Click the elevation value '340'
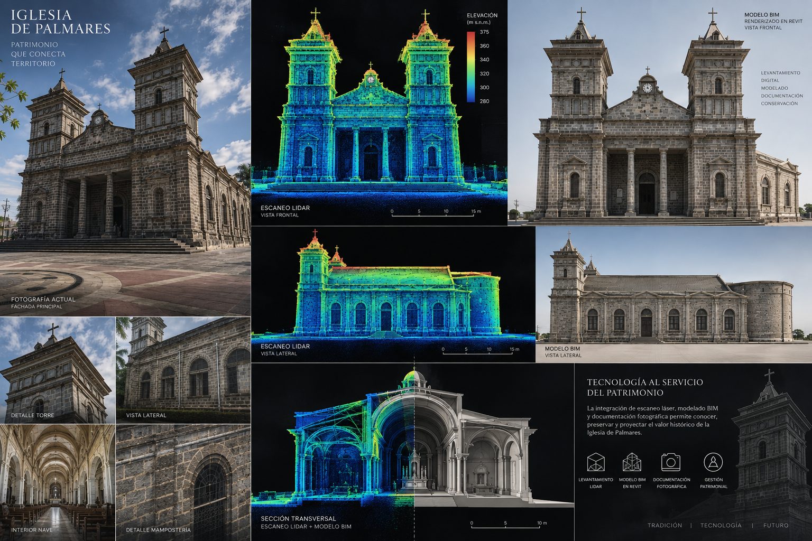The width and height of the screenshot is (812, 541). pos(484,60)
